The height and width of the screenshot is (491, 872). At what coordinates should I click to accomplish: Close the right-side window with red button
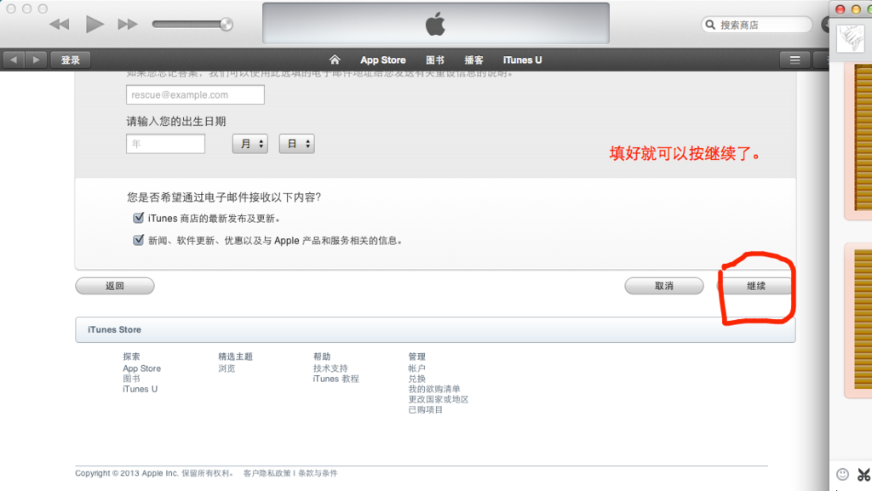pos(840,9)
